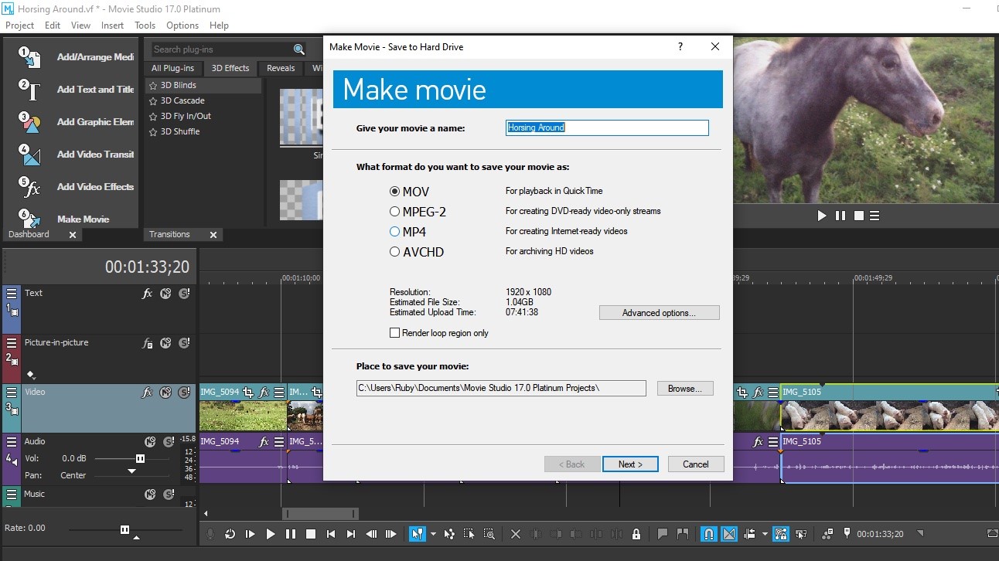Open pan/crop on the IMG_5094 video clip
This screenshot has width=999, height=561.
point(248,393)
